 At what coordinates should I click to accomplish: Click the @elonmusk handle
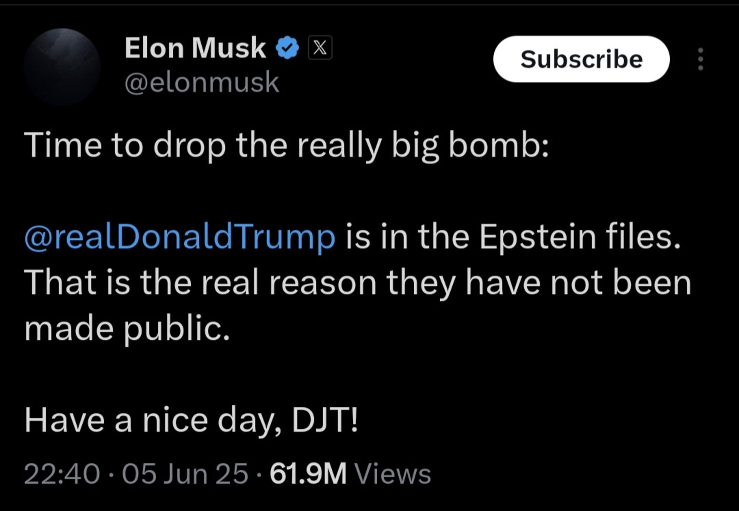click(x=201, y=82)
